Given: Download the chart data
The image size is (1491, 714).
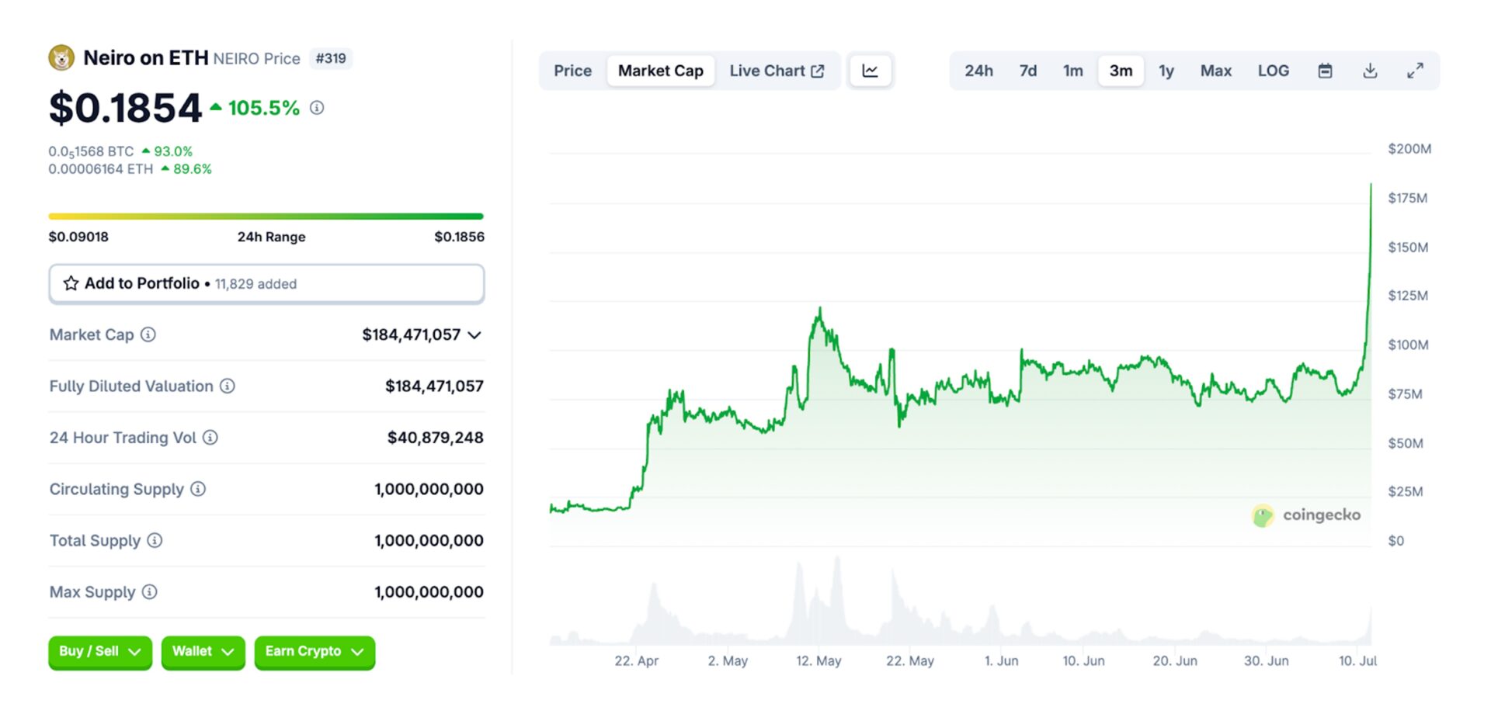Looking at the screenshot, I should (1371, 71).
